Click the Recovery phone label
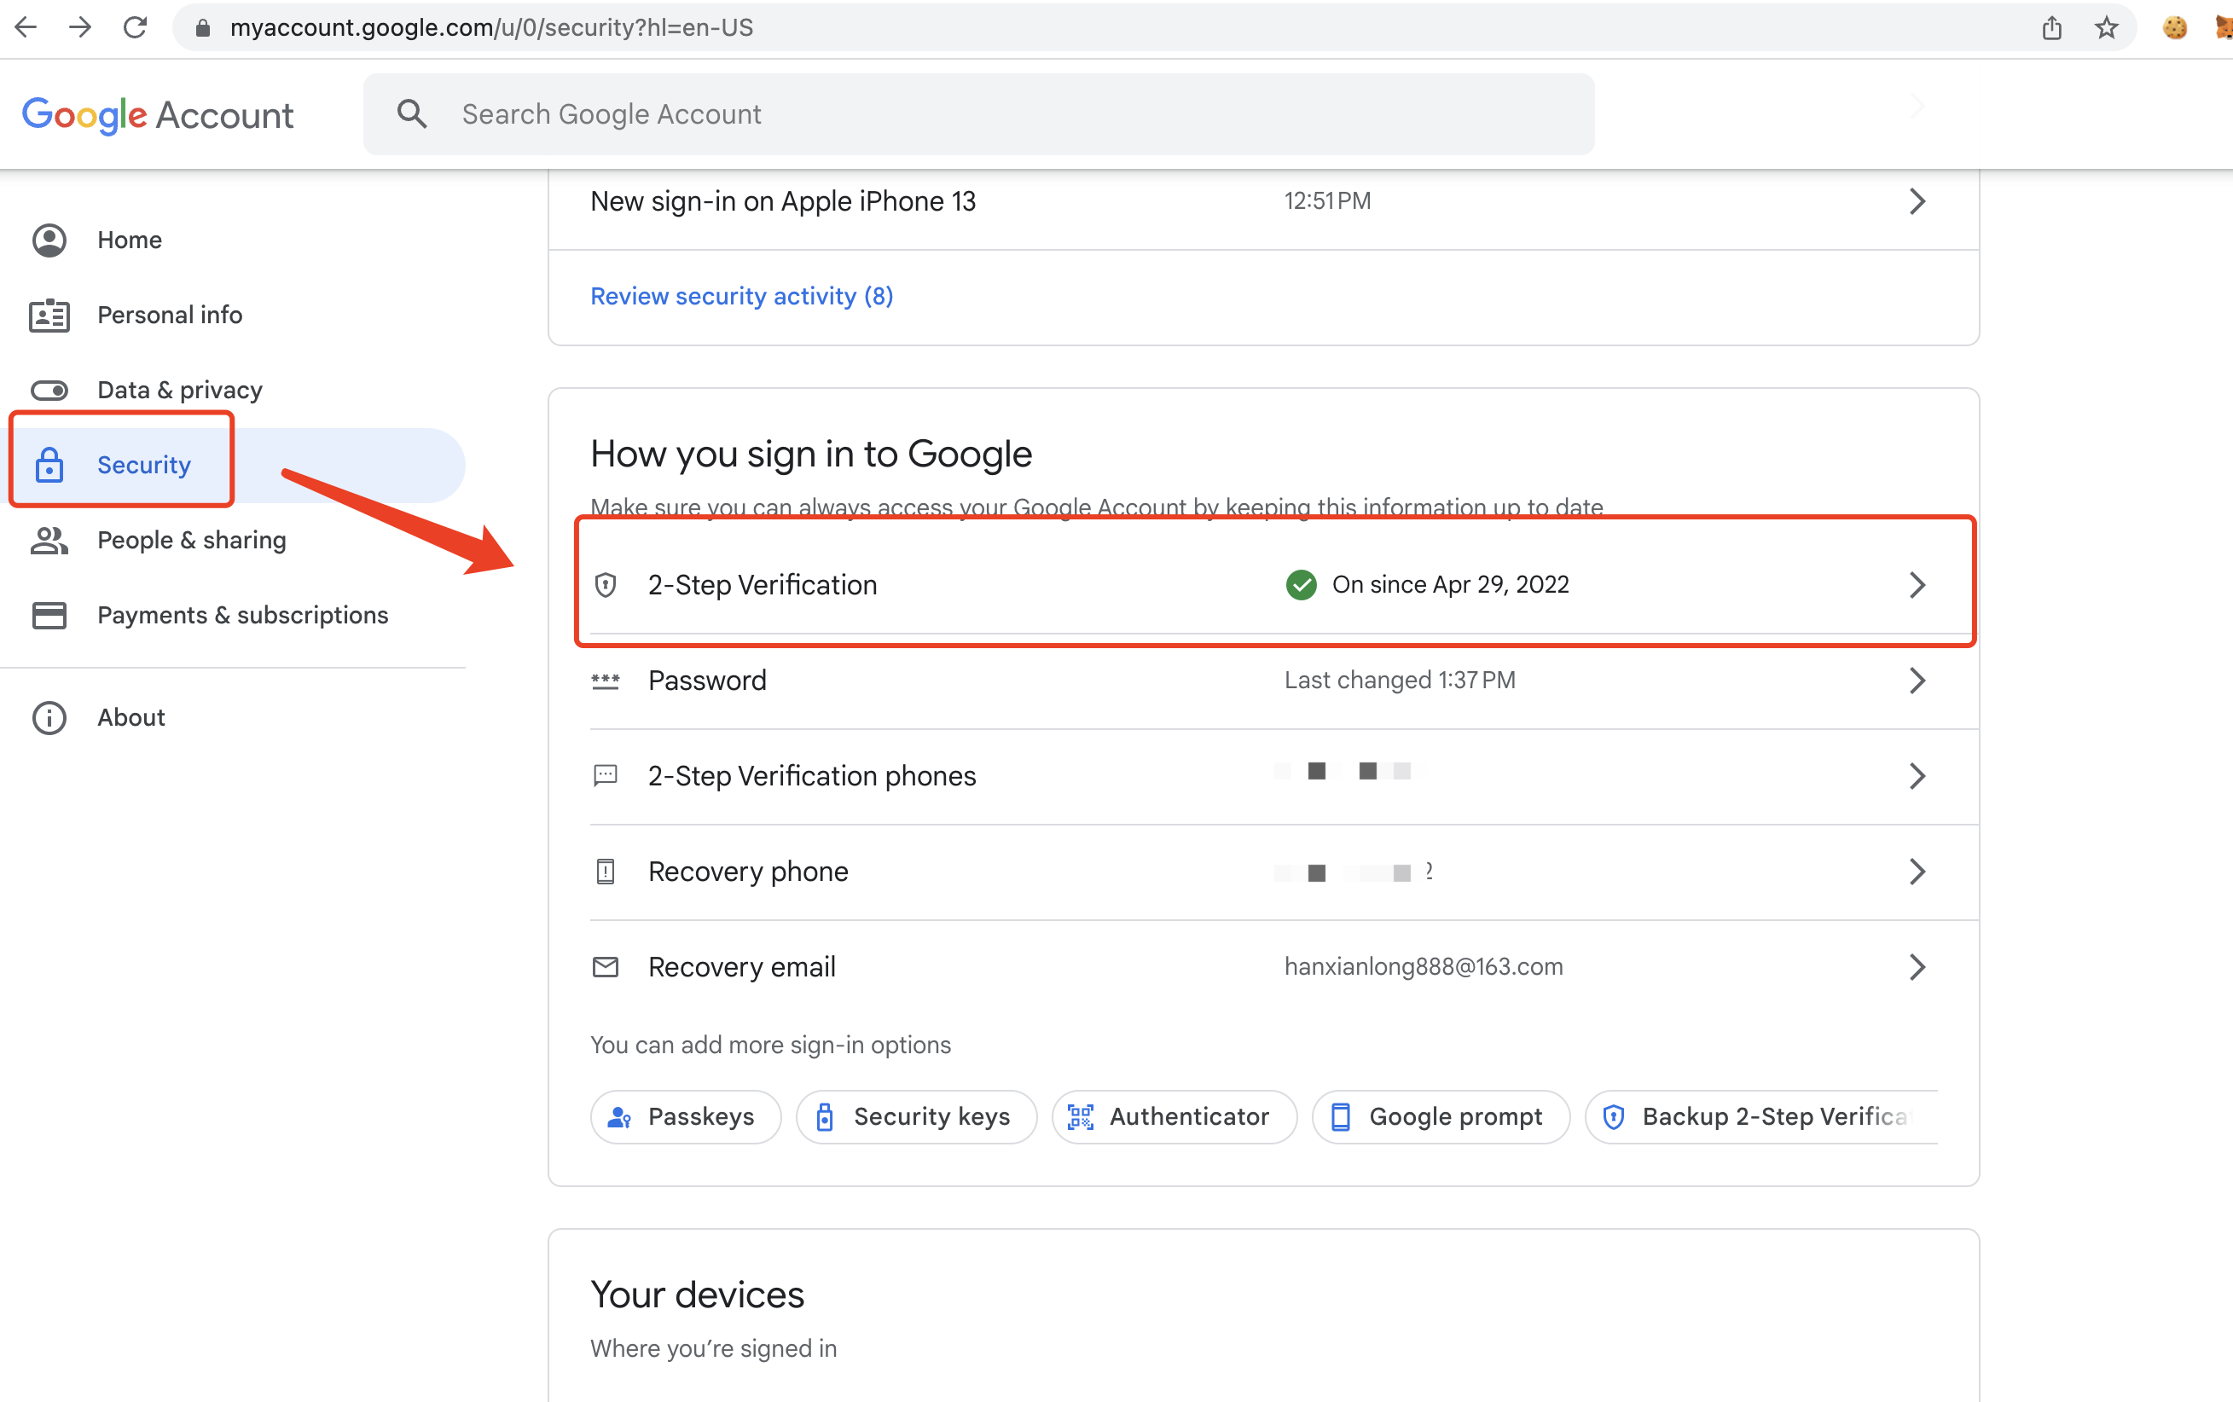This screenshot has width=2233, height=1402. (748, 872)
